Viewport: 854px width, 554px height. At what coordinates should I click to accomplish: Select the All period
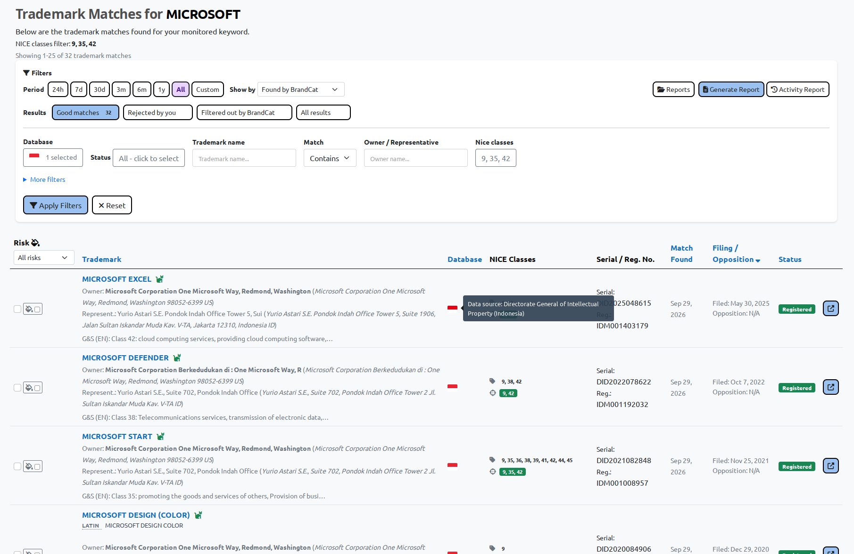181,90
